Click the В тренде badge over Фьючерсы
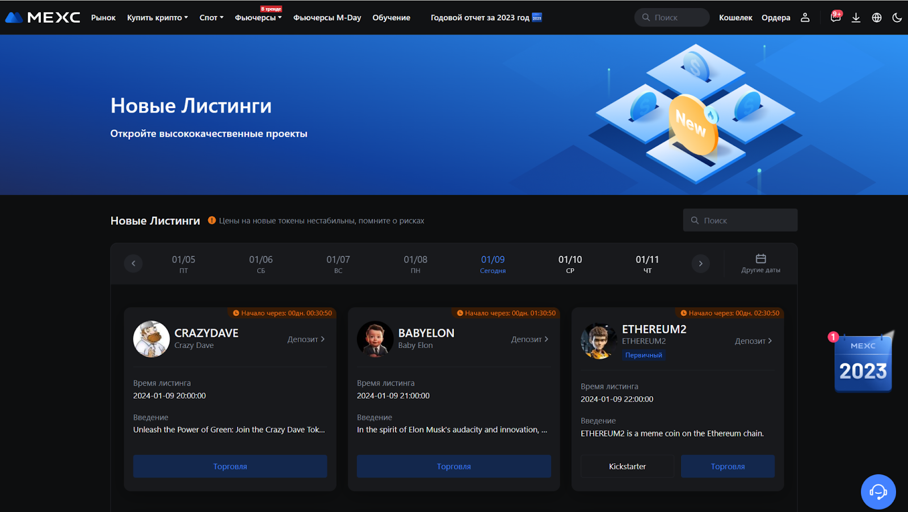 click(271, 9)
